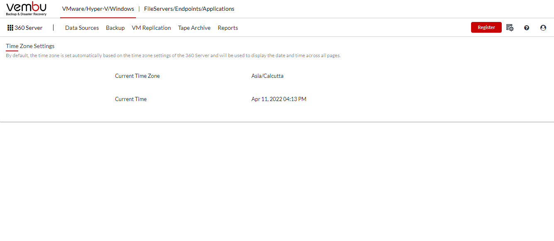Click the Current Time label
554x241 pixels.
pos(131,99)
